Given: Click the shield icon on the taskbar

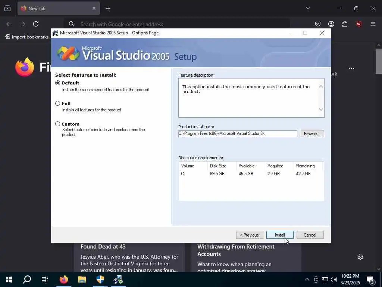Looking at the screenshot, I should click(x=100, y=280).
